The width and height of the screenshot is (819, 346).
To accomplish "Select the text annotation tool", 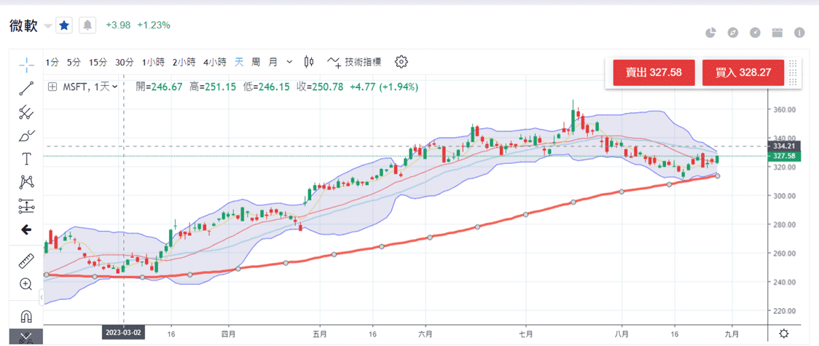I will pos(26,159).
